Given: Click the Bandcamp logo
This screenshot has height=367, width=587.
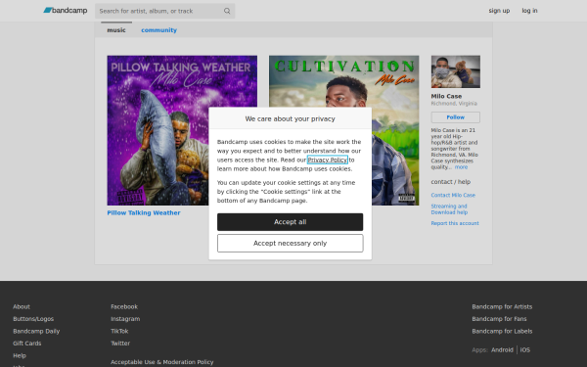Looking at the screenshot, I should click(x=66, y=11).
